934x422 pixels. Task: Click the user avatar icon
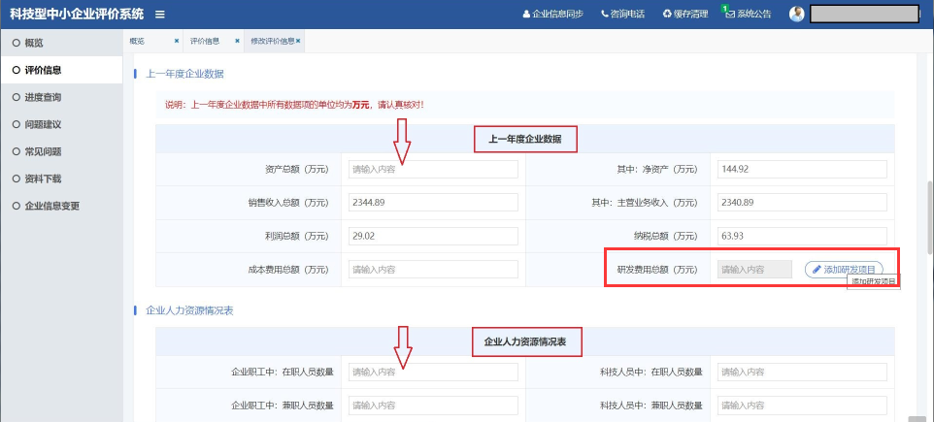click(x=797, y=14)
